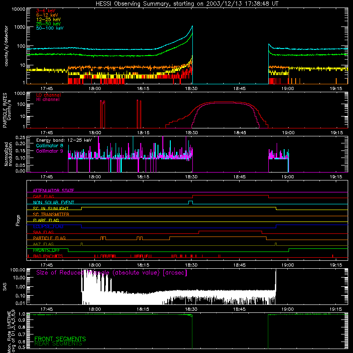Select the 50-100 keV legend label
This screenshot has height=353, width=353.
tap(49, 28)
